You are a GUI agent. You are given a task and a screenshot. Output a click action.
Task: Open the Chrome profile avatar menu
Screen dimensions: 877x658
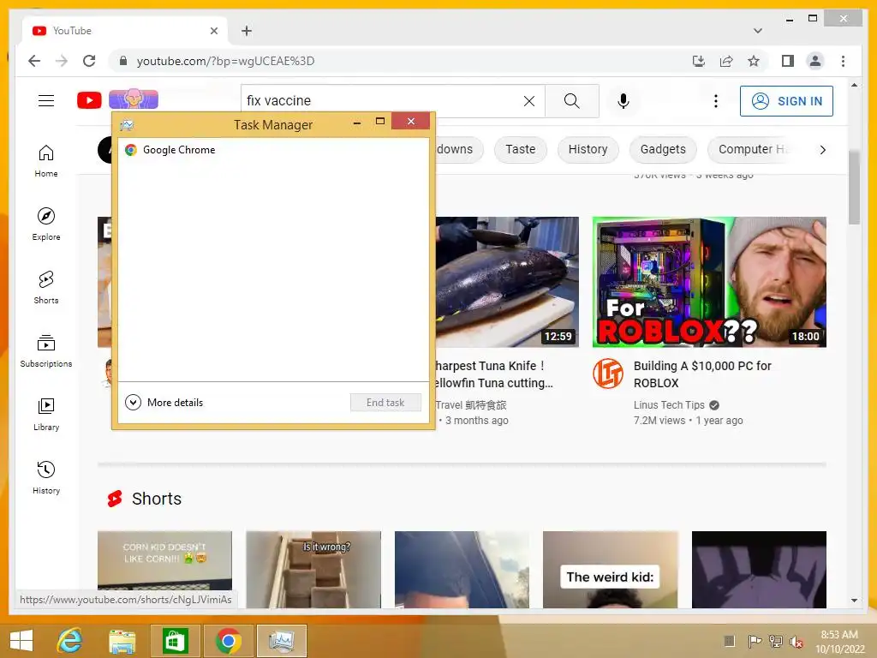pos(815,61)
